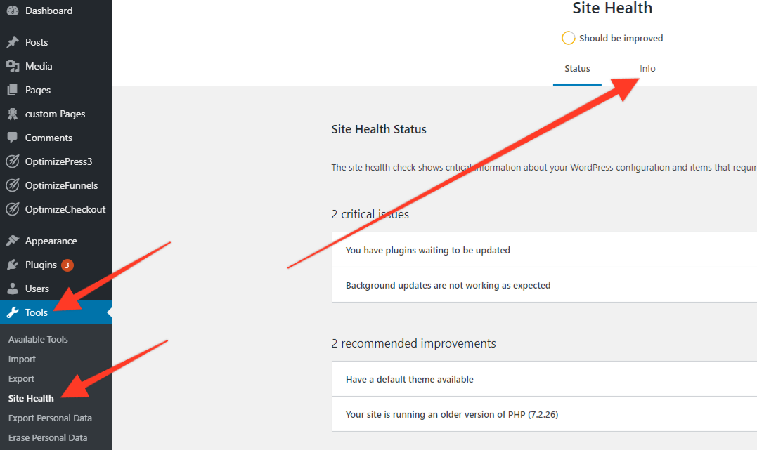This screenshot has height=450, width=757.
Task: Click the 'Site Health Status' heading
Action: point(379,129)
